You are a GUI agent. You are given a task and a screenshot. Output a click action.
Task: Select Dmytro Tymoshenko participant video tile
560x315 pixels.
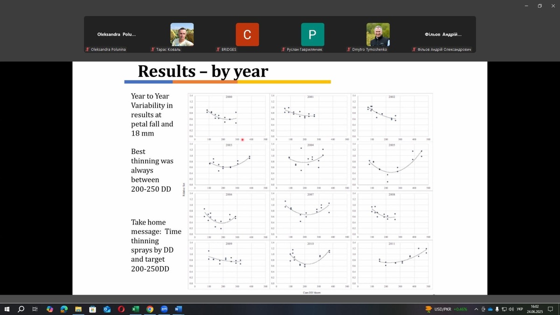point(378,35)
